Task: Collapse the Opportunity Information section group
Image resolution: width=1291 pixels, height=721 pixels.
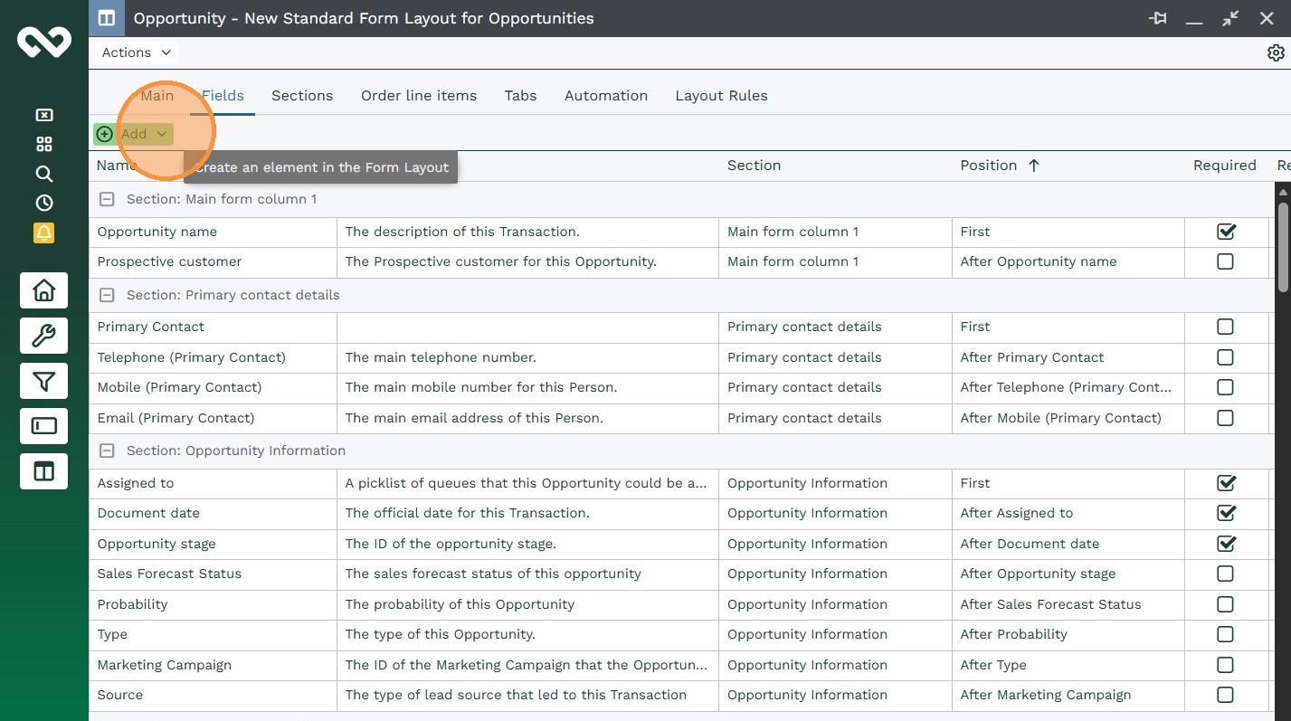Action: coord(107,451)
